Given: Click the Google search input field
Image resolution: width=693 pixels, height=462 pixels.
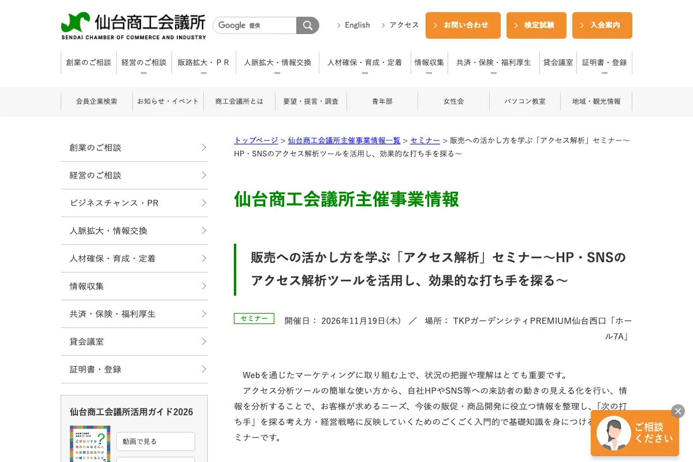Looking at the screenshot, I should click(255, 25).
